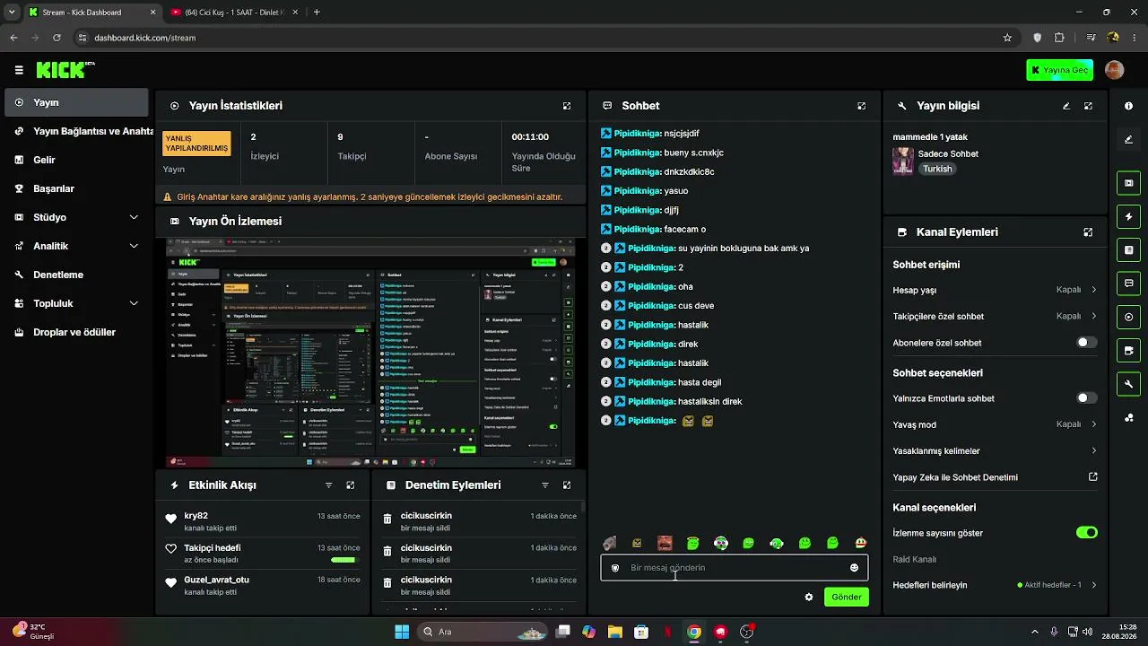Screen dimensions: 1148x646
Task: Toggle the moderation log widget in right rail
Action: 1128,250
